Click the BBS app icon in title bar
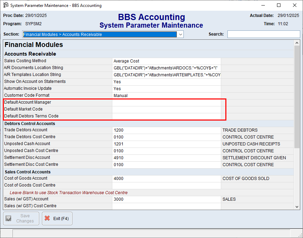The height and width of the screenshot is (238, 303). [x=6, y=5]
